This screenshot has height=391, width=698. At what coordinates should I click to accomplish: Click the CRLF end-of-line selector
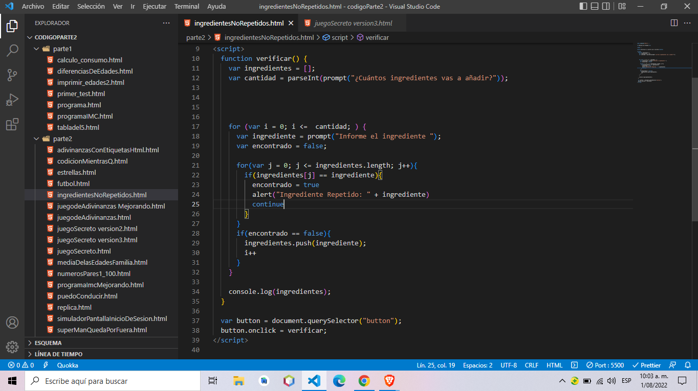pos(532,365)
